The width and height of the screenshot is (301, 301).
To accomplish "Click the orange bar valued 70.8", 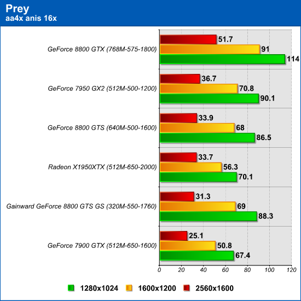I will 199,89.
